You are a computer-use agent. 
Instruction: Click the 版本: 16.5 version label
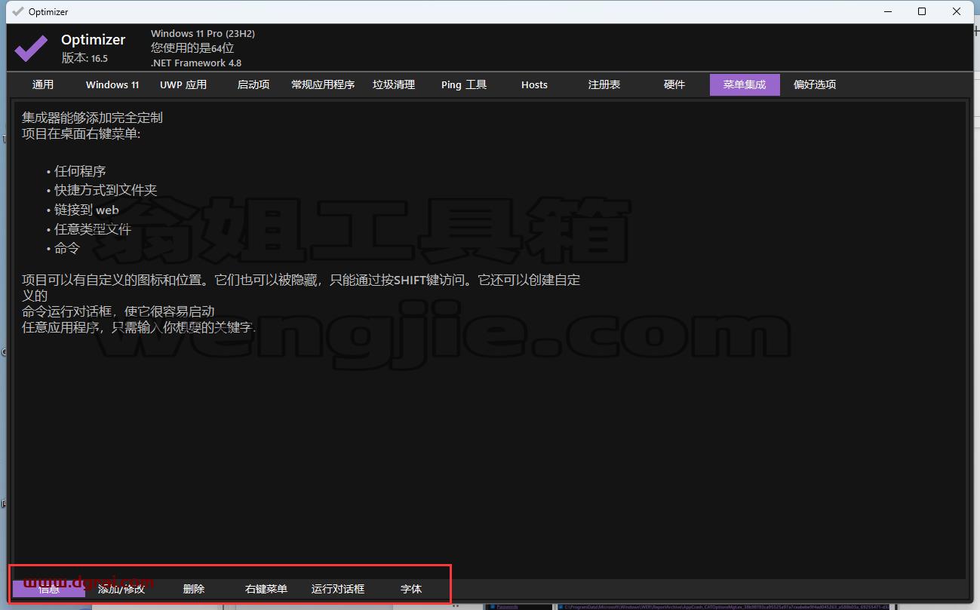click(x=84, y=58)
